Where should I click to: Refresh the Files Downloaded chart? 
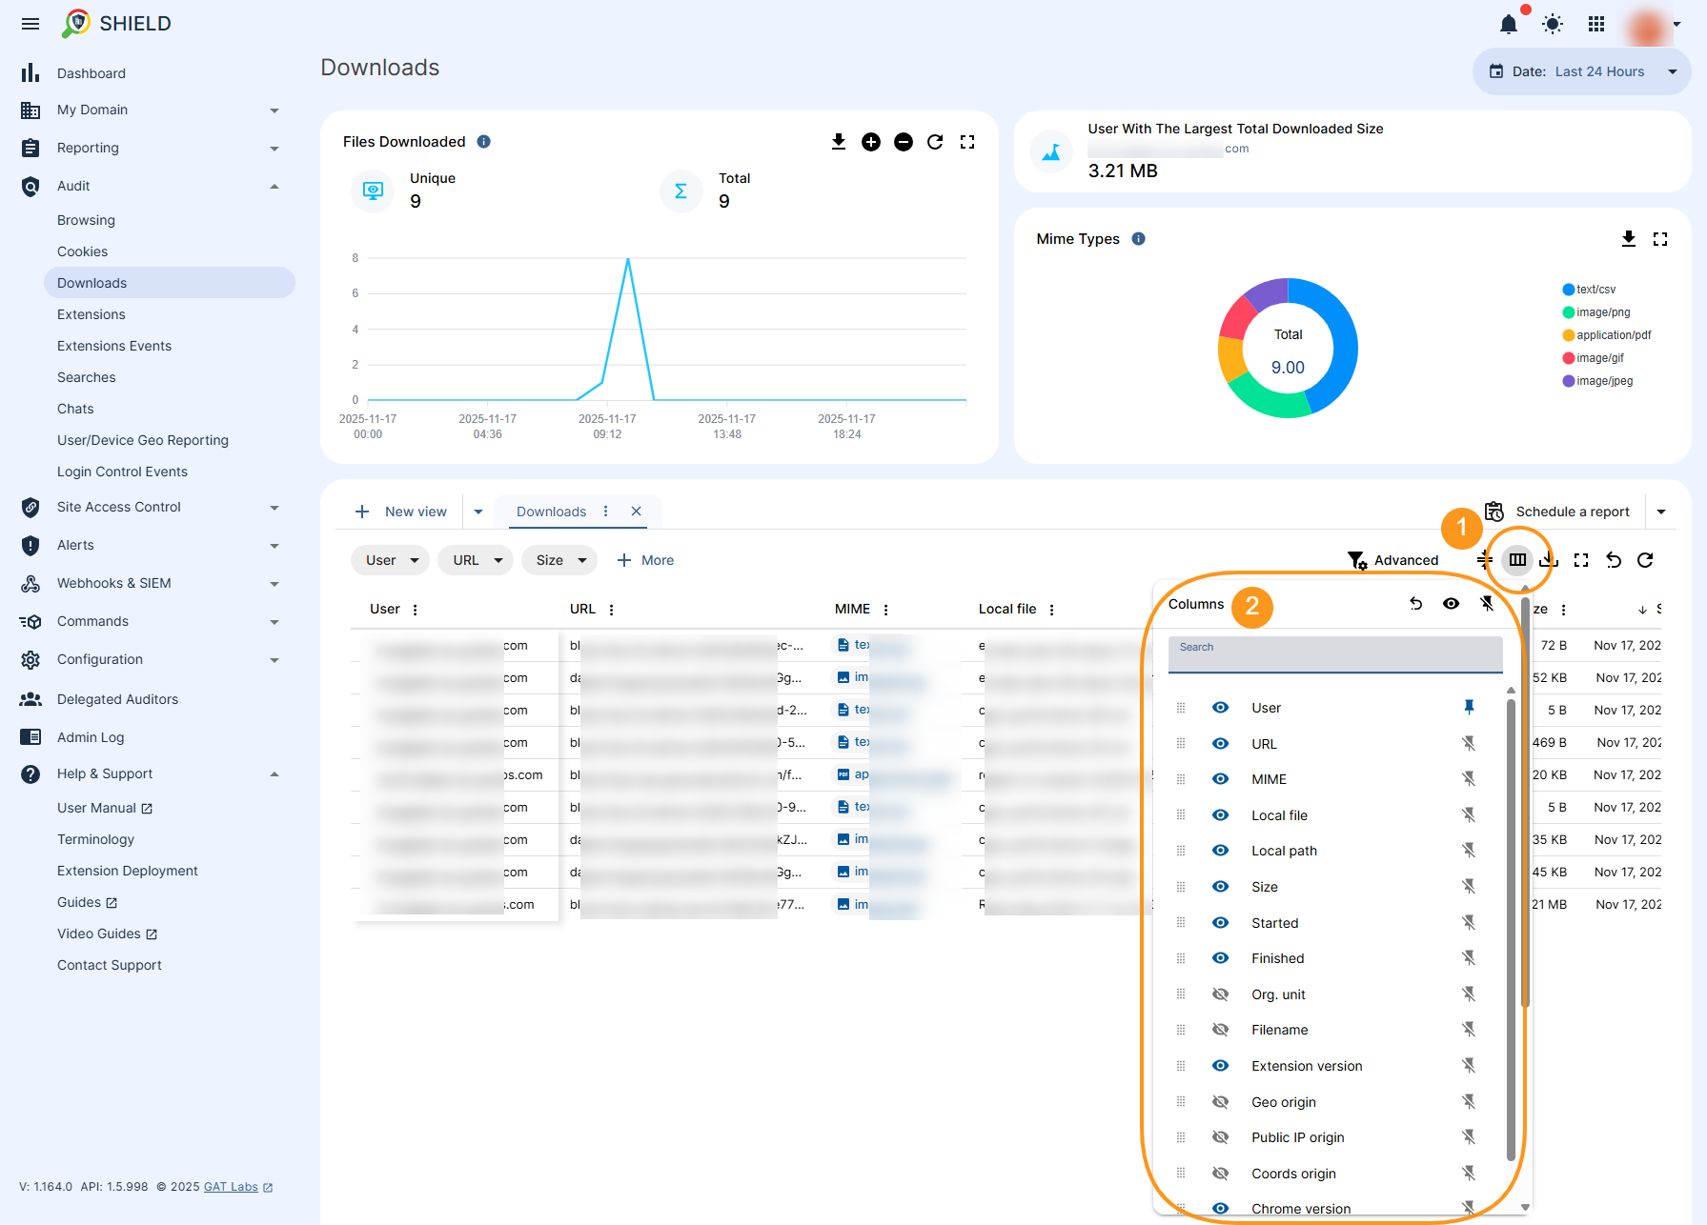coord(935,141)
